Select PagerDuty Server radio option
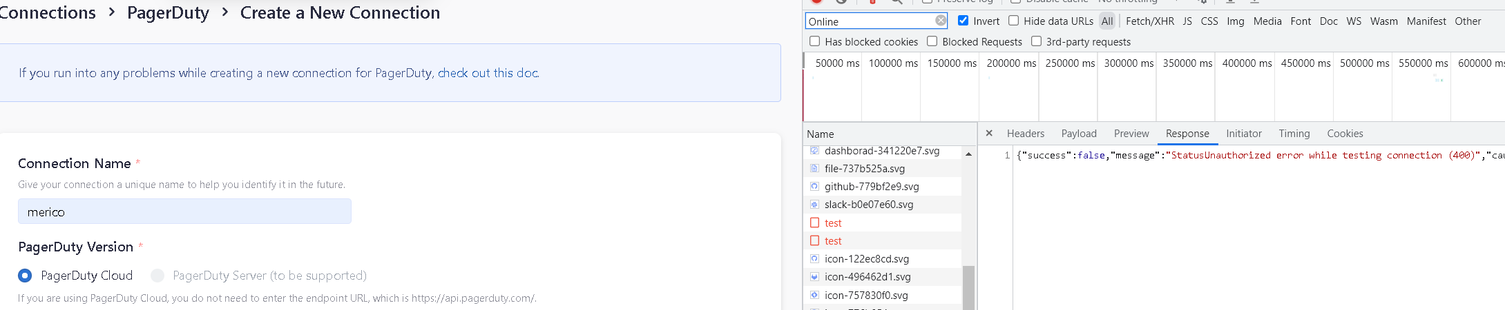This screenshot has width=1505, height=310. [157, 276]
